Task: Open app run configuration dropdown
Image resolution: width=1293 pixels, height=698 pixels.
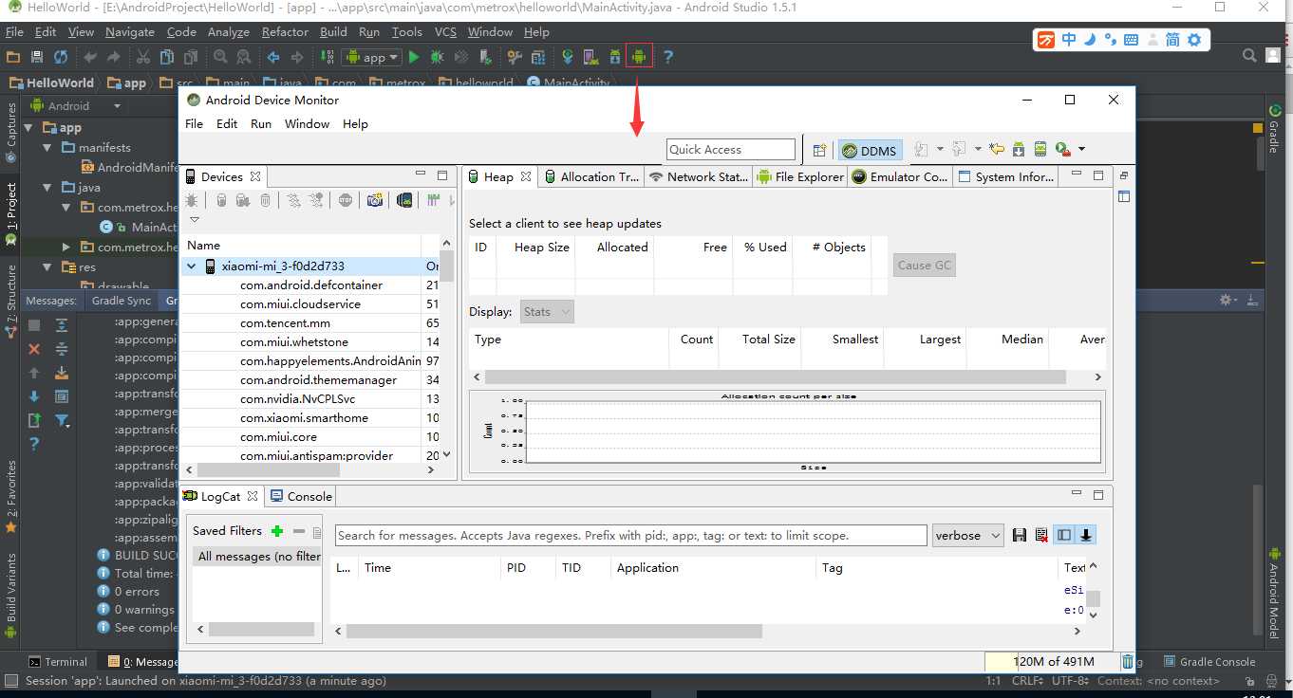Action: pyautogui.click(x=371, y=57)
